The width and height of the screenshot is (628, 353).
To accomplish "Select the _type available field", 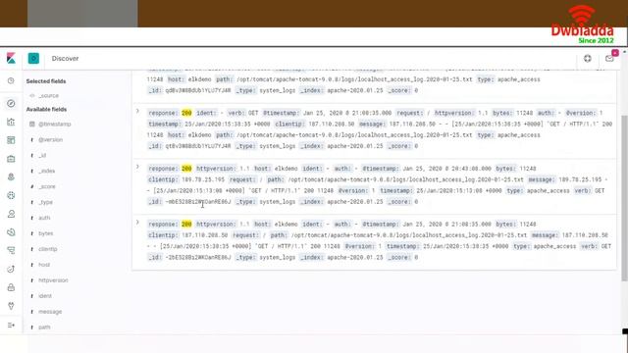I will pyautogui.click(x=46, y=202).
